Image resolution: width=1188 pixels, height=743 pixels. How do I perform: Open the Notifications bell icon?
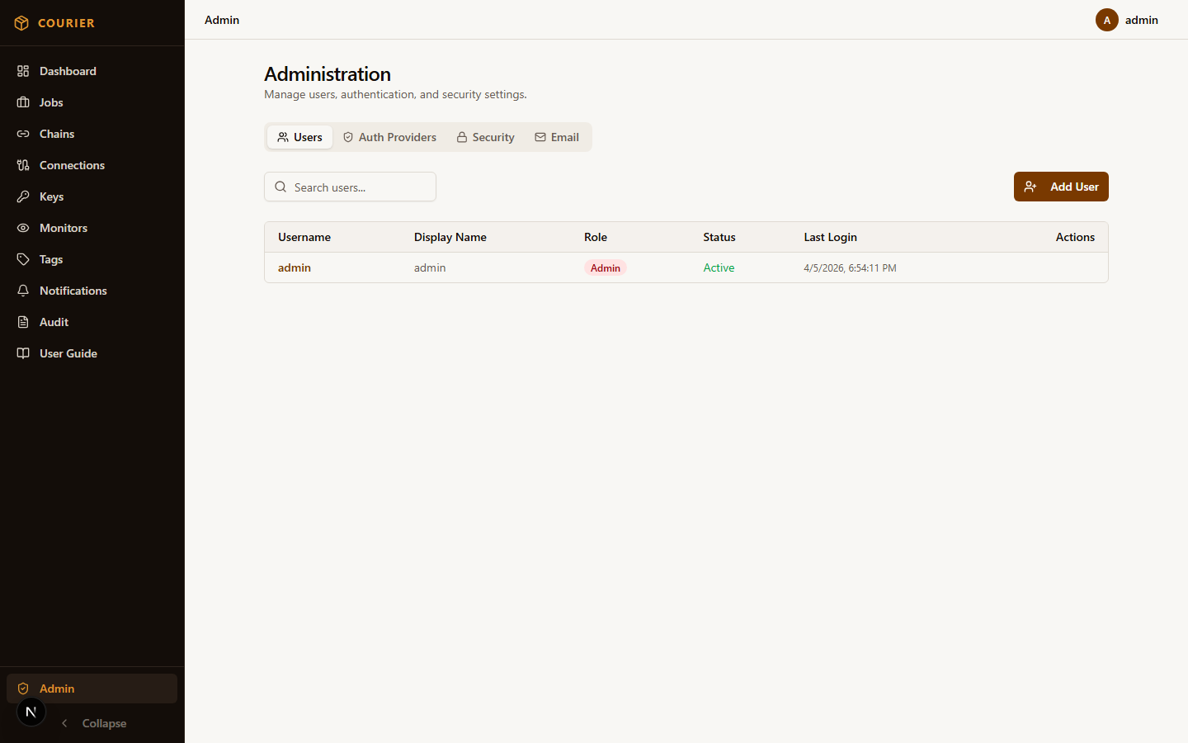(23, 291)
